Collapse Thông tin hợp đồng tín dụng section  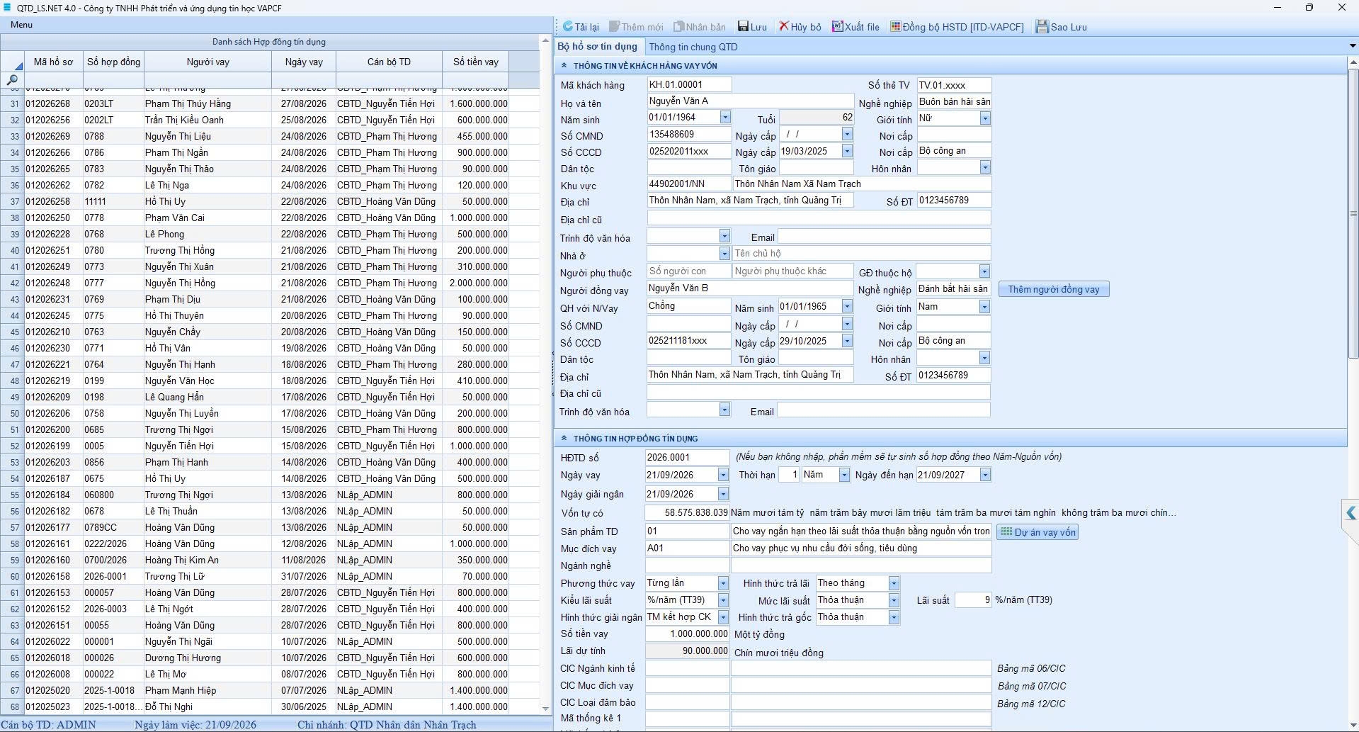click(564, 439)
